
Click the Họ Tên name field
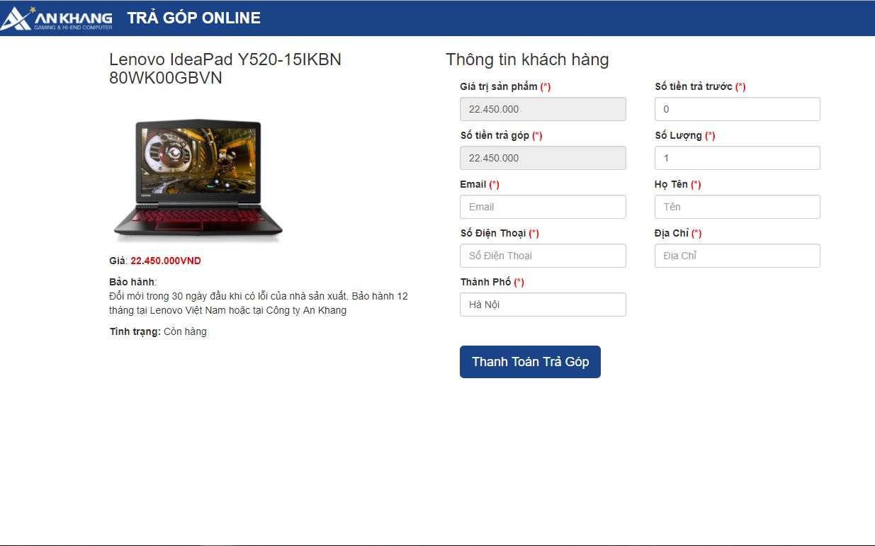click(737, 207)
